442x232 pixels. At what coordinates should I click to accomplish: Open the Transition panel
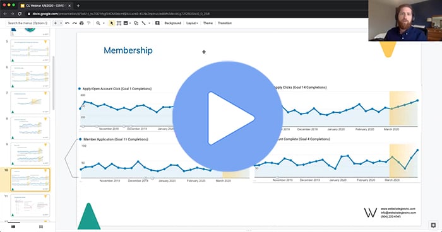[x=225, y=23]
